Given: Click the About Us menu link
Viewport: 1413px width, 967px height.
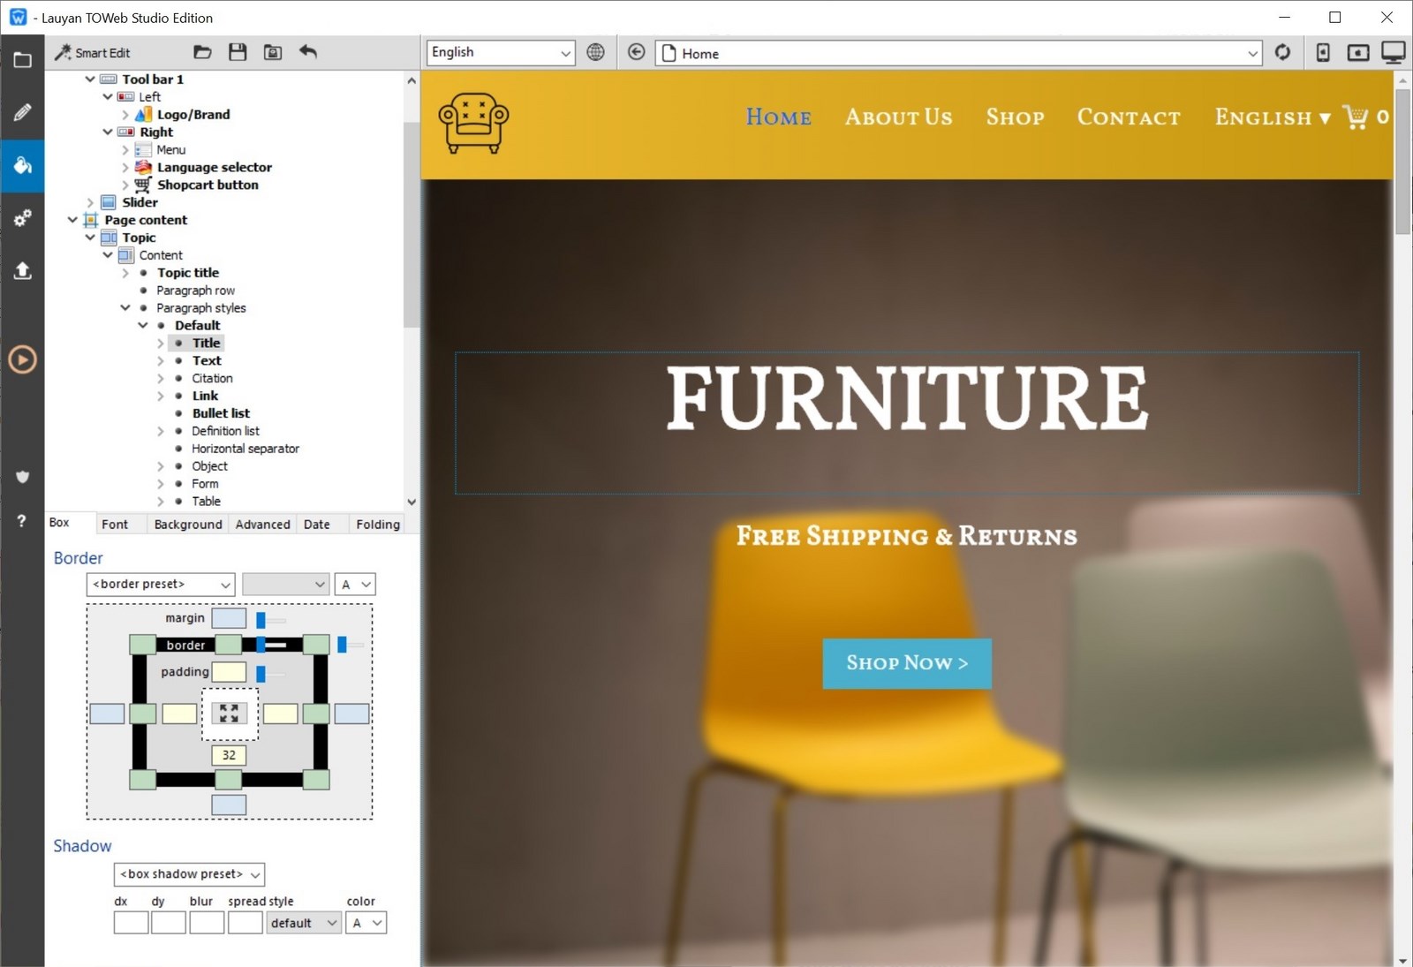Looking at the screenshot, I should coord(898,117).
